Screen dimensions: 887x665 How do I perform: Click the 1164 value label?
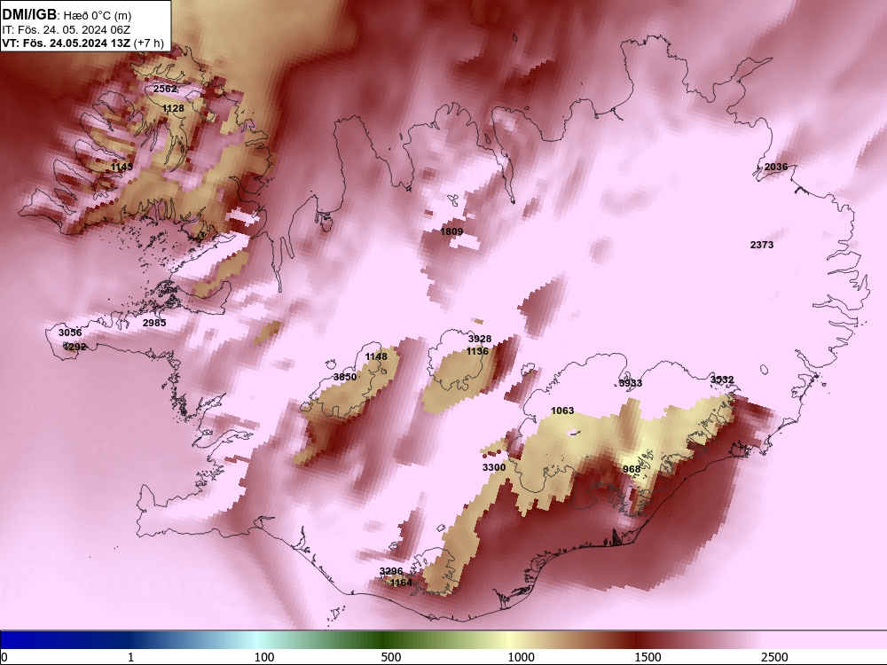coord(401,583)
